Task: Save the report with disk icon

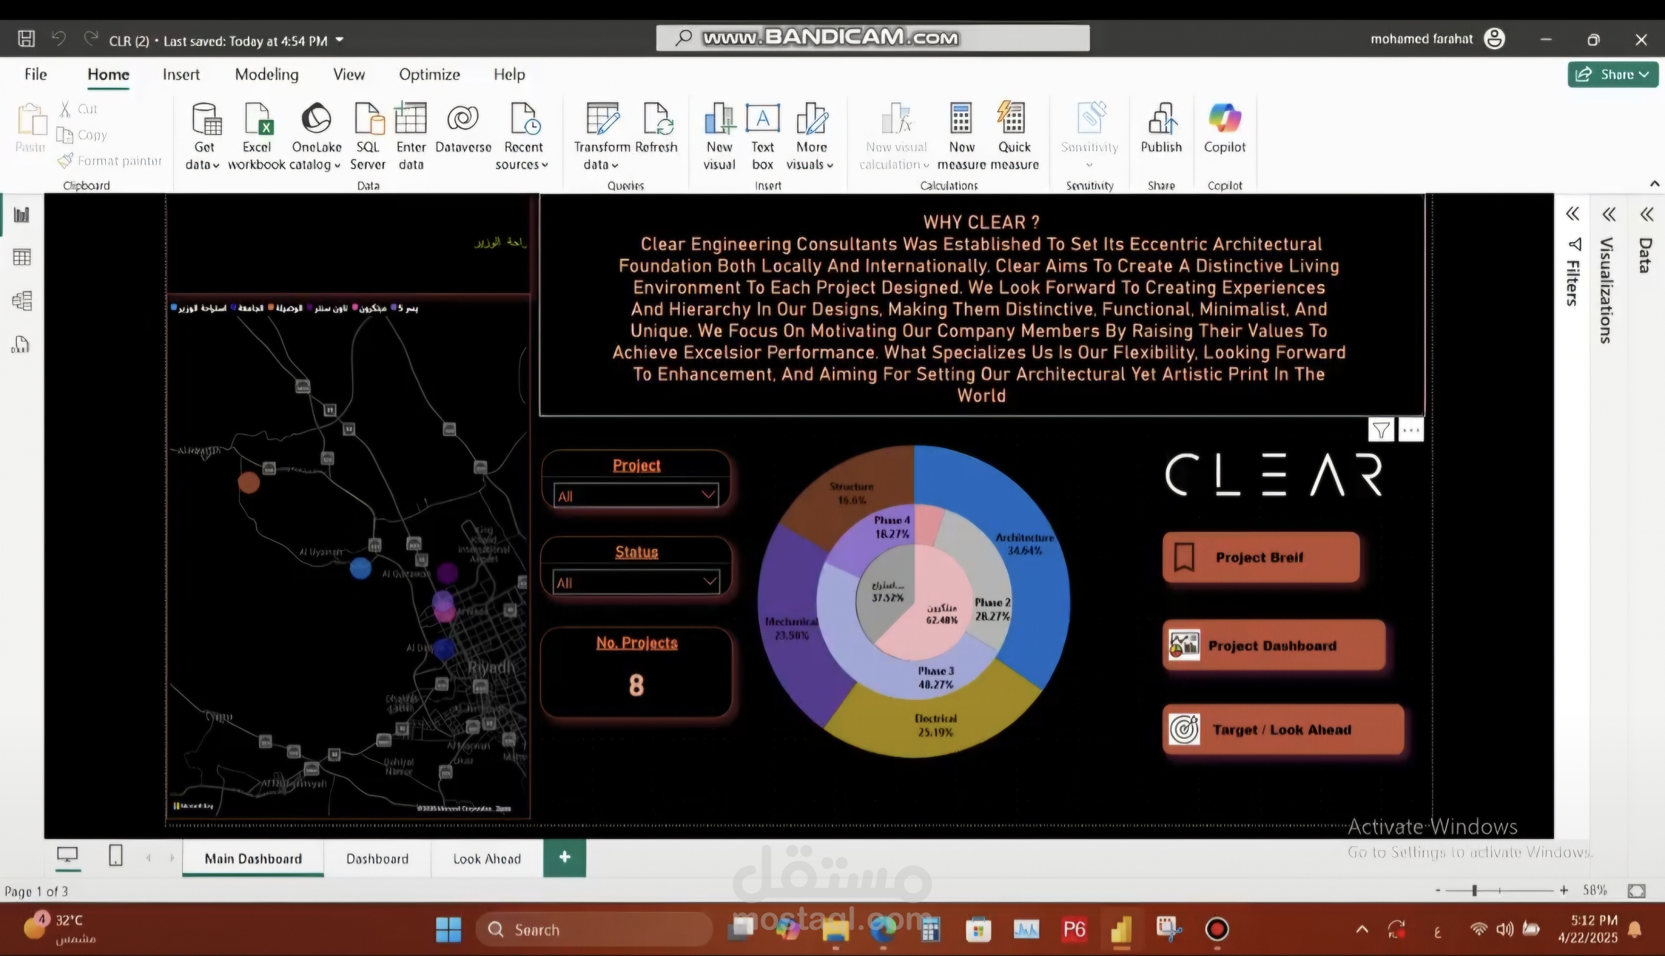Action: pos(26,39)
